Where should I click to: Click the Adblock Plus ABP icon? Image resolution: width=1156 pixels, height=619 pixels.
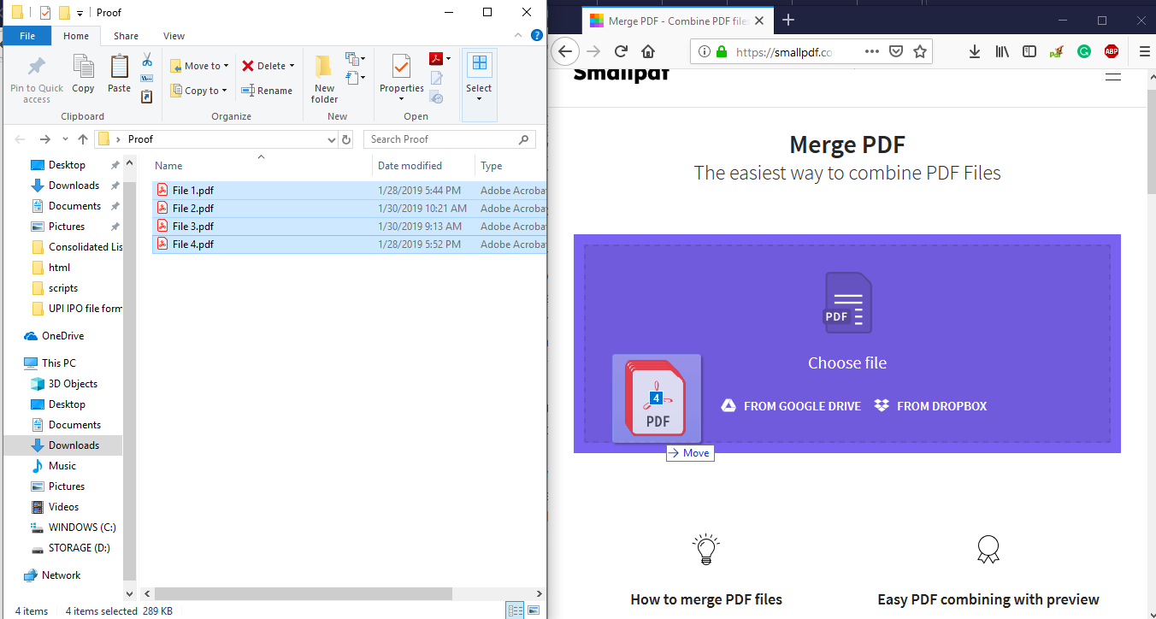click(1112, 51)
